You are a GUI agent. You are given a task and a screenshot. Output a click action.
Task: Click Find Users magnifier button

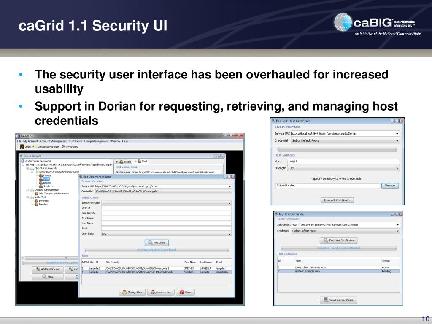coord(157,243)
